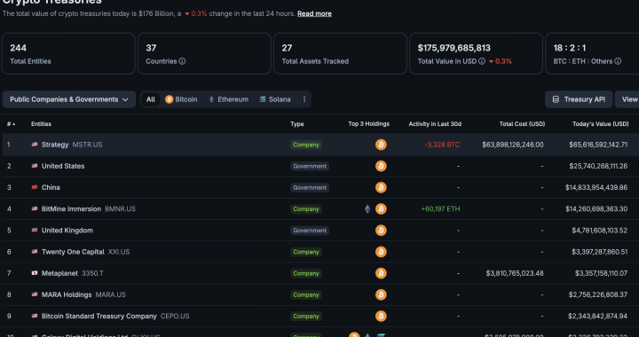Click the $3,810,765,023.48 total cost cell

[x=515, y=273]
